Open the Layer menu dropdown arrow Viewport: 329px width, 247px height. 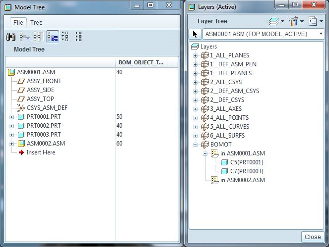click(282, 21)
